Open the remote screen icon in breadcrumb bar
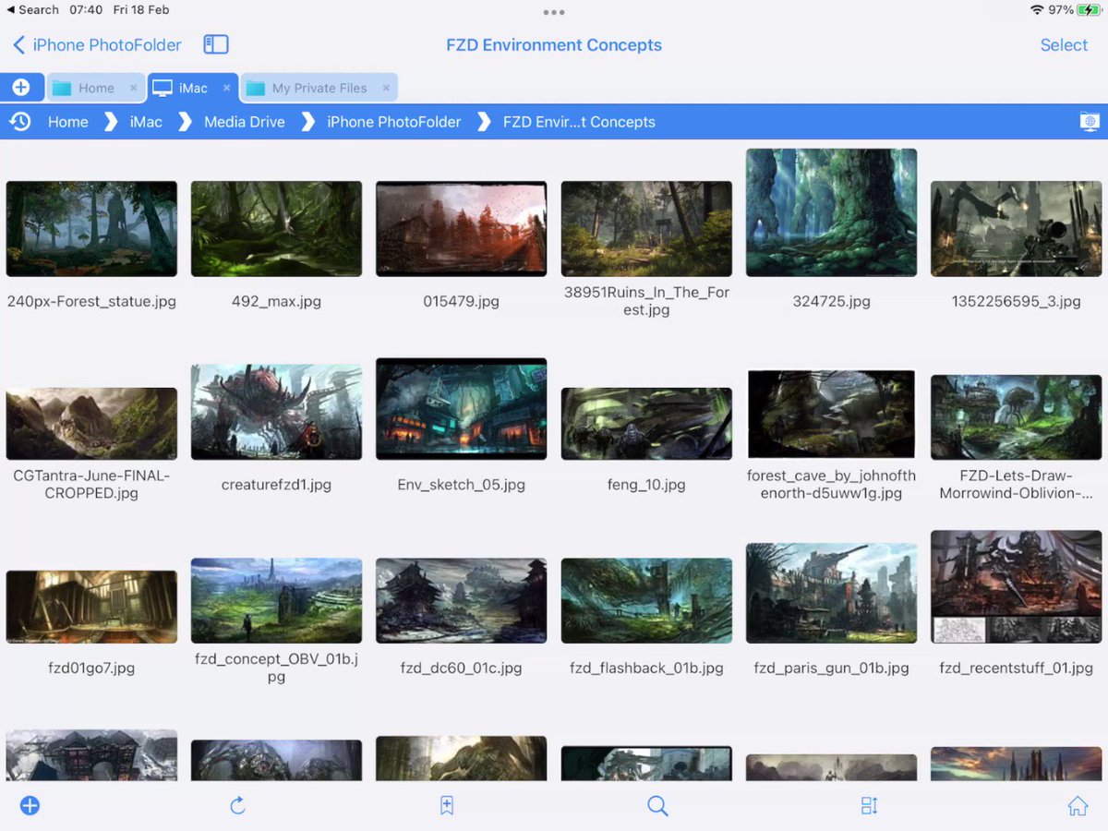 pyautogui.click(x=1089, y=122)
